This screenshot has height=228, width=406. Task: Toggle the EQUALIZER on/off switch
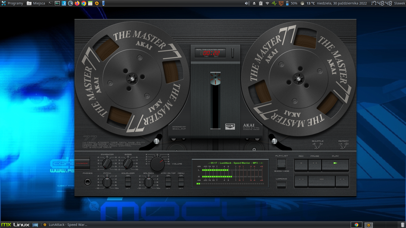pyautogui.click(x=128, y=182)
